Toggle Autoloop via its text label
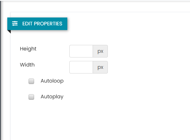This screenshot has width=190, height=140. tap(52, 81)
